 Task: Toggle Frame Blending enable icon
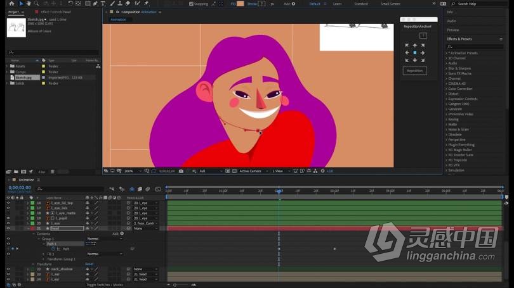[x=140, y=189]
